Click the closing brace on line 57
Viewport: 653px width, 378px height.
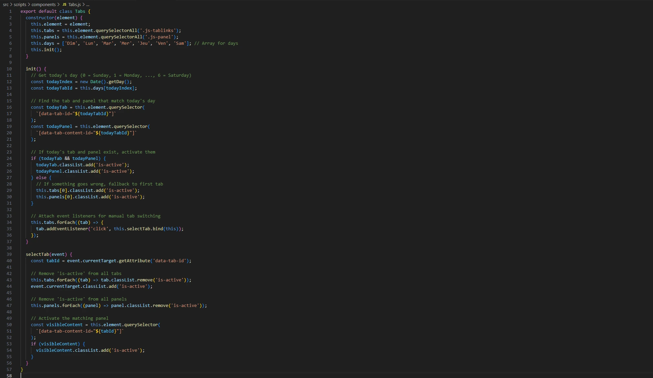(x=22, y=369)
